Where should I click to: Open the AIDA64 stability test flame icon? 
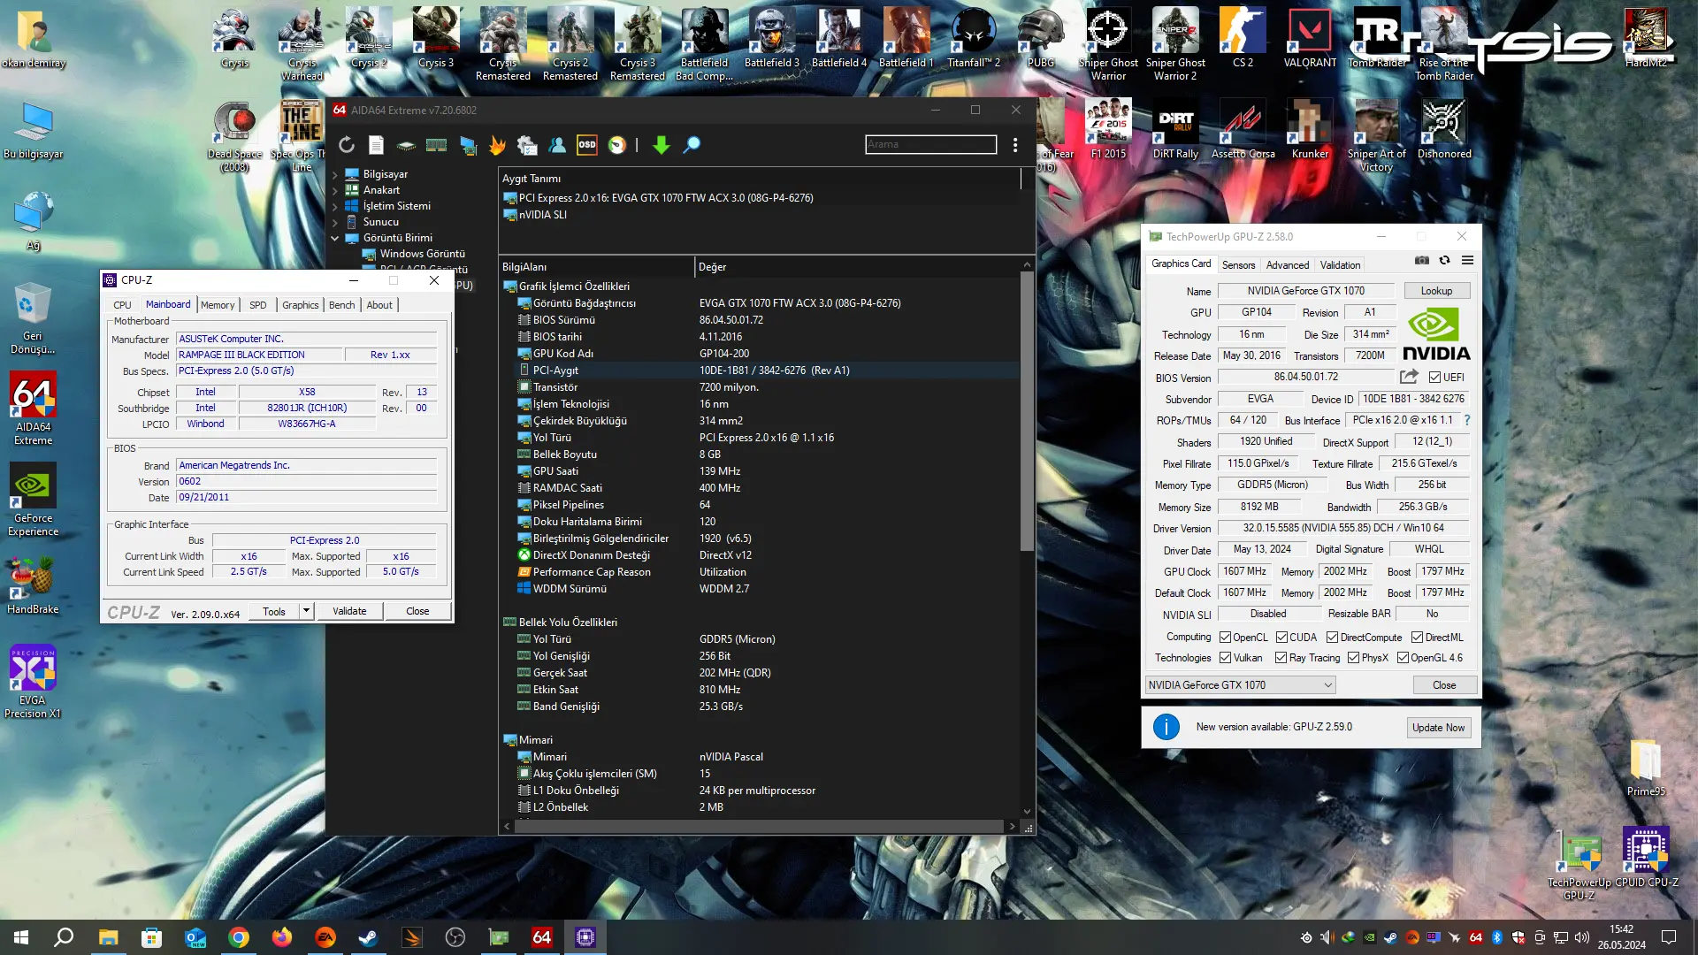(497, 145)
